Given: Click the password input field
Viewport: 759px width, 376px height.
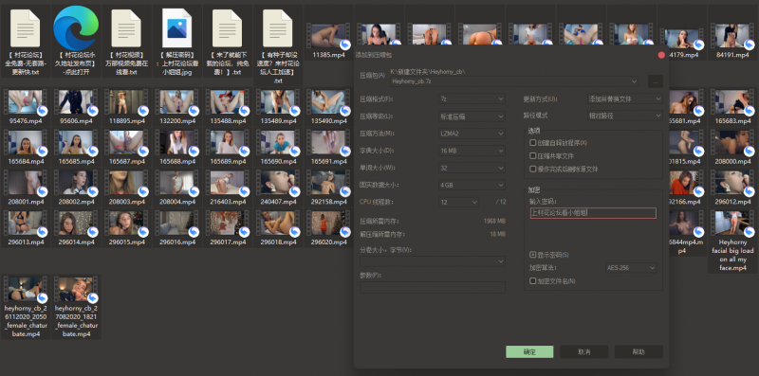Looking at the screenshot, I should (x=593, y=213).
